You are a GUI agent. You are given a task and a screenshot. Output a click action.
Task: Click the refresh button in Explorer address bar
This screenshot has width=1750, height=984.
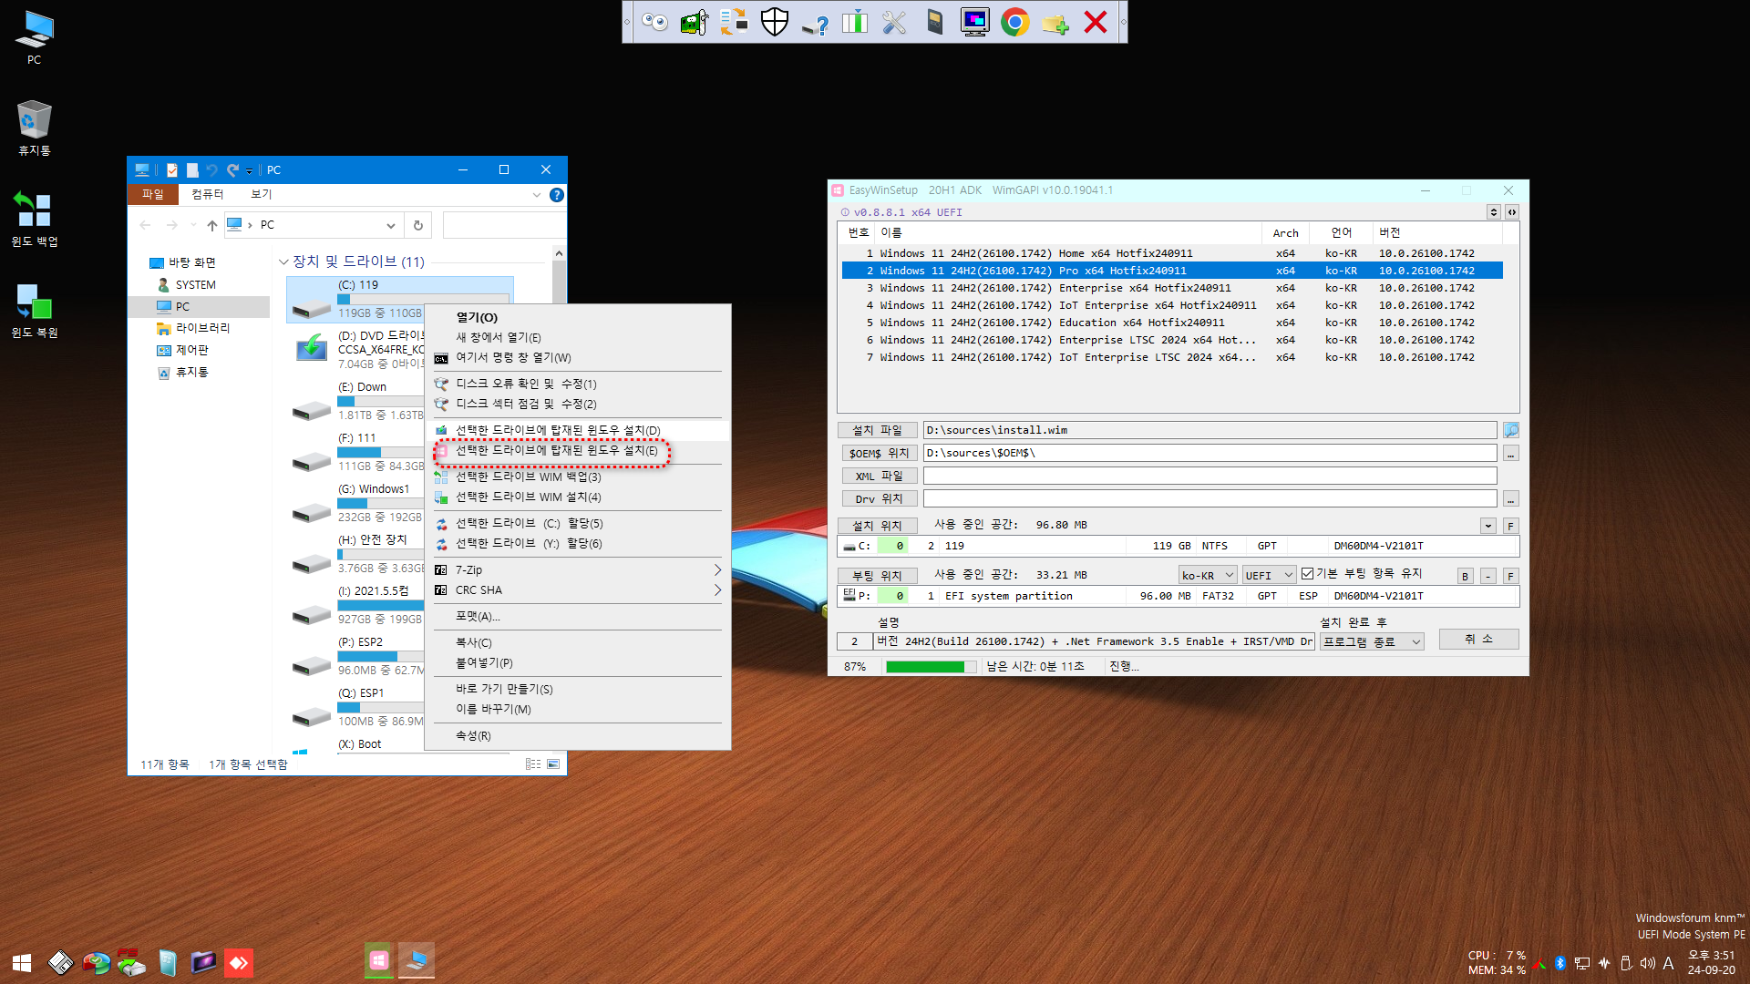pos(418,225)
